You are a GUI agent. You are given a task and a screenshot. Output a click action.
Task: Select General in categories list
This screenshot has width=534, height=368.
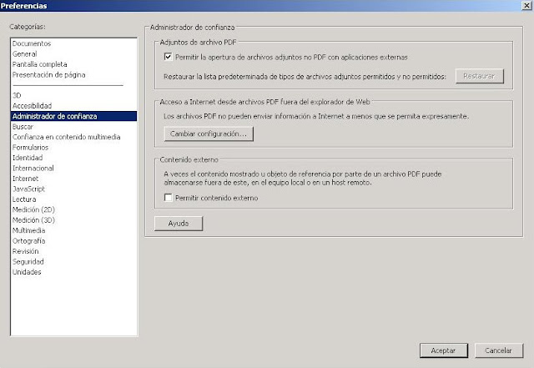click(24, 54)
